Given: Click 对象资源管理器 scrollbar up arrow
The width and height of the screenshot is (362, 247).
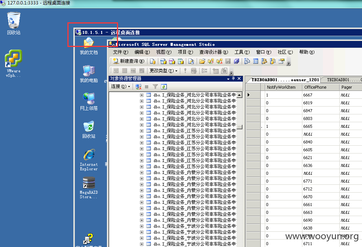Looking at the screenshot, I should pos(239,95).
